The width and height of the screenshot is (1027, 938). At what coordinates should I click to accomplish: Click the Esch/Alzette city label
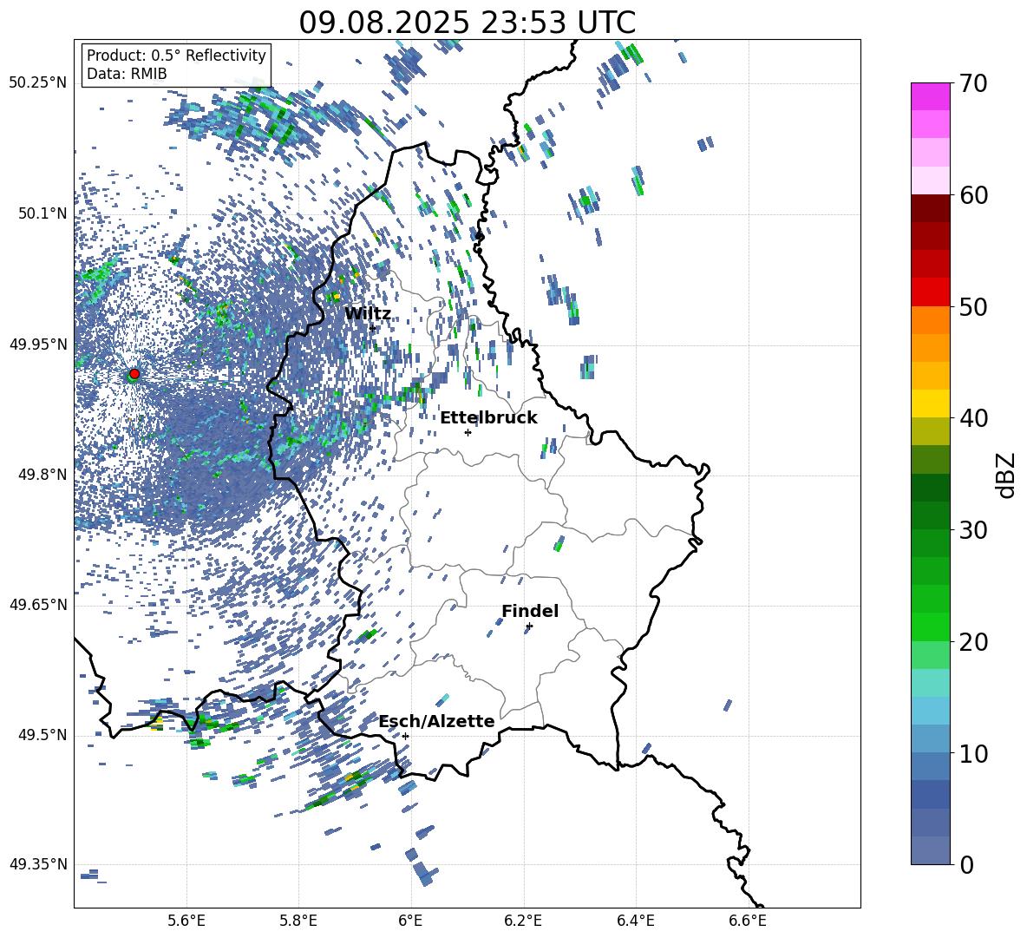point(436,721)
